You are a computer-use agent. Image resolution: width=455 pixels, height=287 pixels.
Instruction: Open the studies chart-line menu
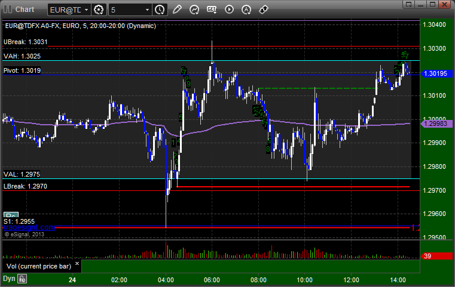[x=194, y=10]
